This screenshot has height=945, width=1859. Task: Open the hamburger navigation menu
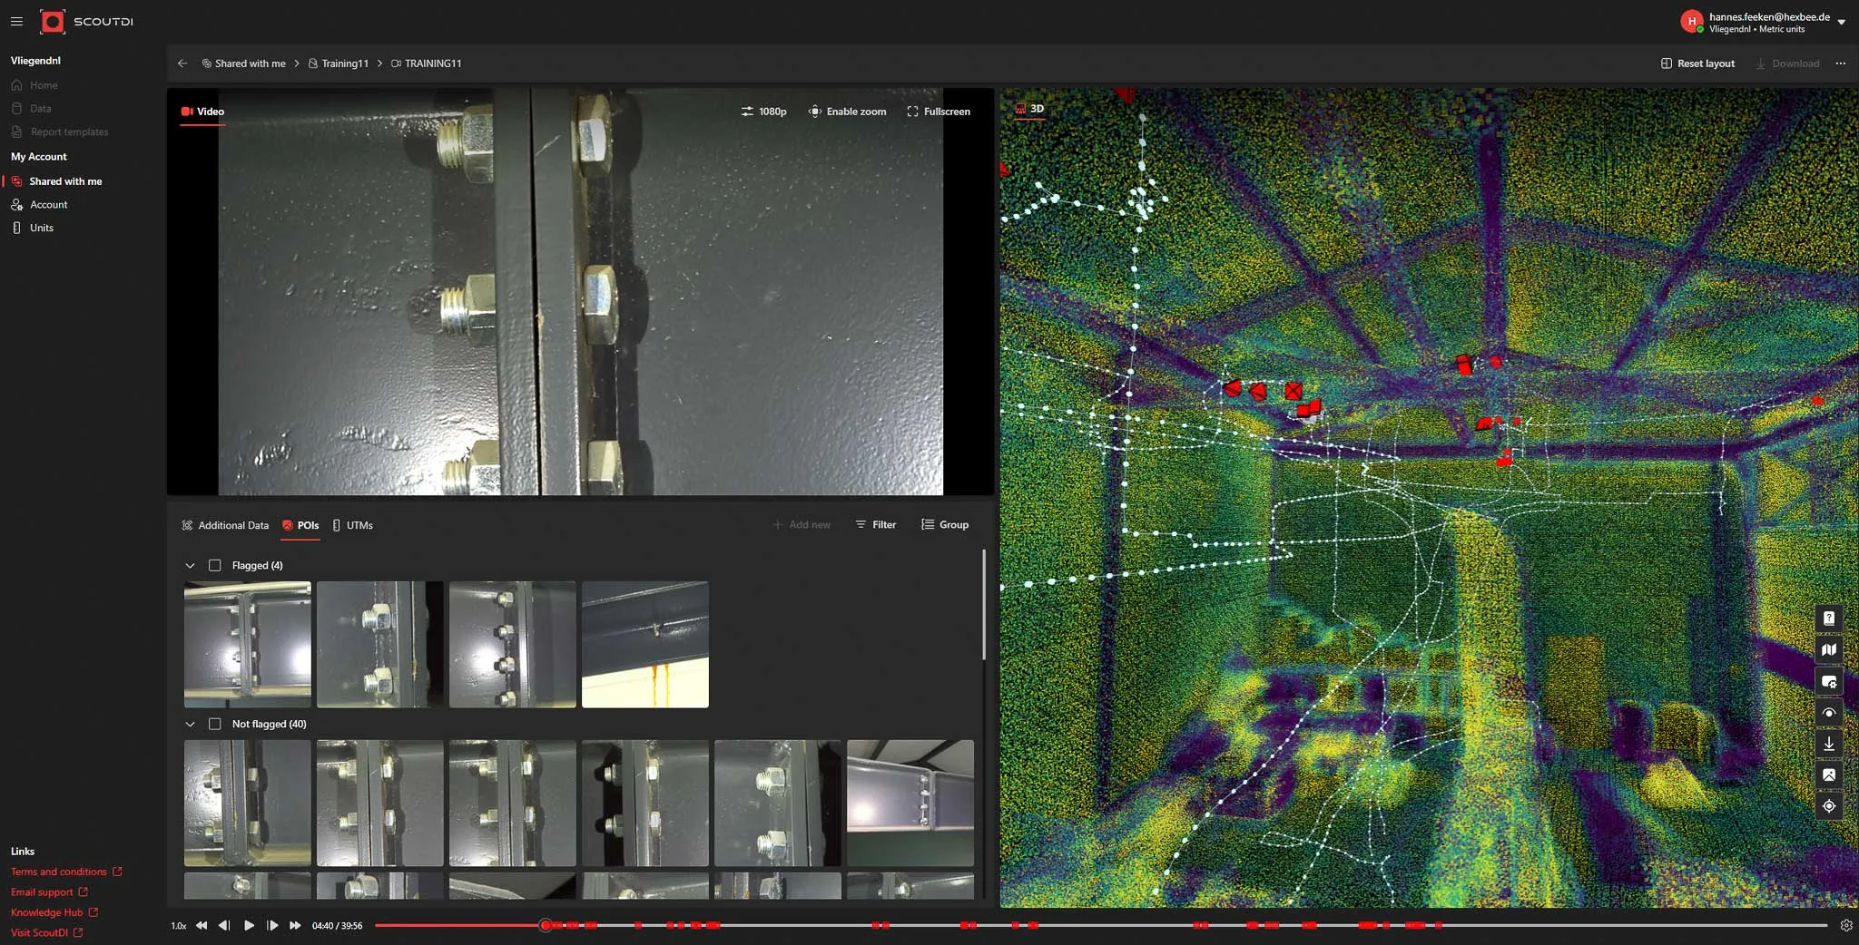pos(16,21)
